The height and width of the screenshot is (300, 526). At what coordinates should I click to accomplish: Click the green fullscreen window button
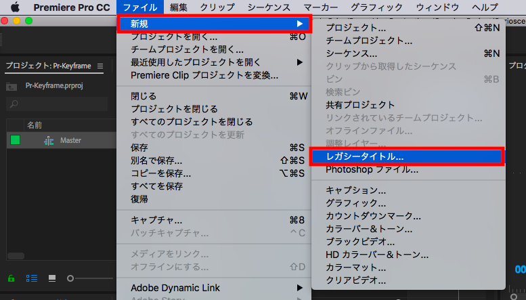pyautogui.click(x=29, y=21)
